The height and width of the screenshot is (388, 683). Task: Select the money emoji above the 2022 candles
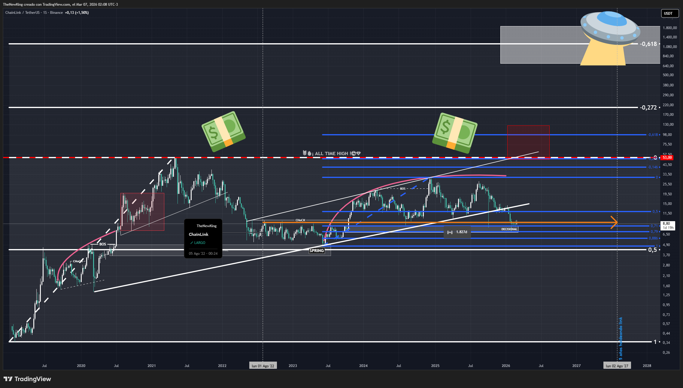click(x=223, y=131)
